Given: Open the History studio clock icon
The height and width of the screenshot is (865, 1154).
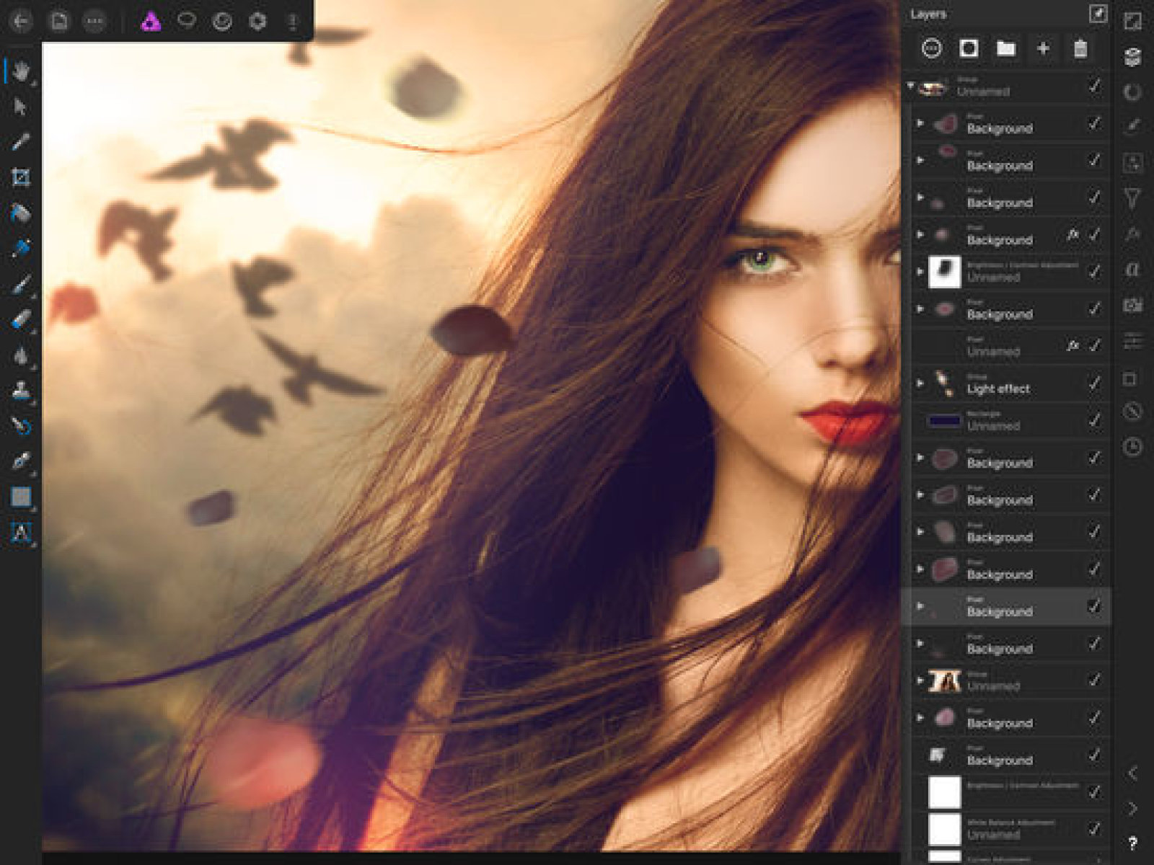Looking at the screenshot, I should [x=1132, y=447].
